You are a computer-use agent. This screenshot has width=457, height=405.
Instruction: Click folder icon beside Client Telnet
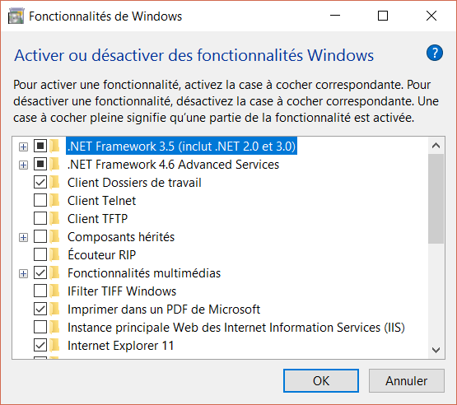54,201
